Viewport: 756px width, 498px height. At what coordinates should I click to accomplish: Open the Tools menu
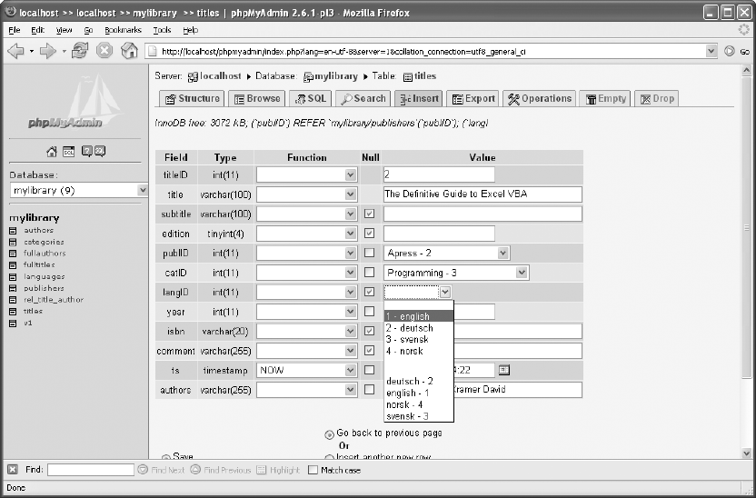[162, 30]
